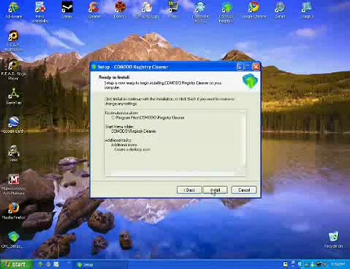
Task: Open the Google Chrome desktop shortcut
Action: 254,10
